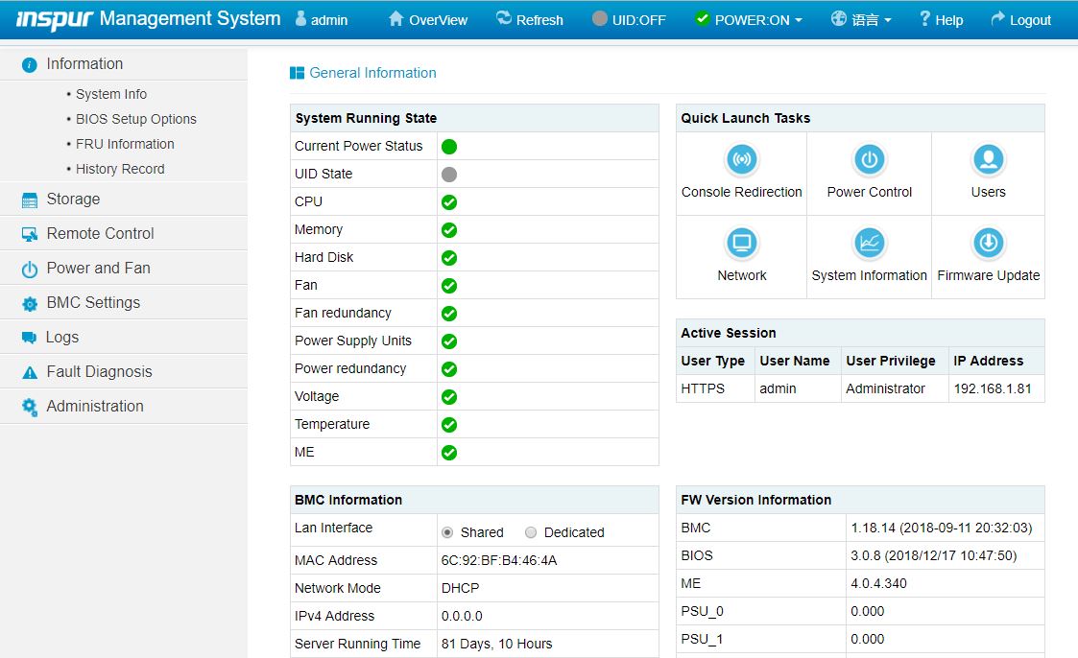Image resolution: width=1078 pixels, height=658 pixels.
Task: Open the language selection dropdown
Action: tap(861, 19)
